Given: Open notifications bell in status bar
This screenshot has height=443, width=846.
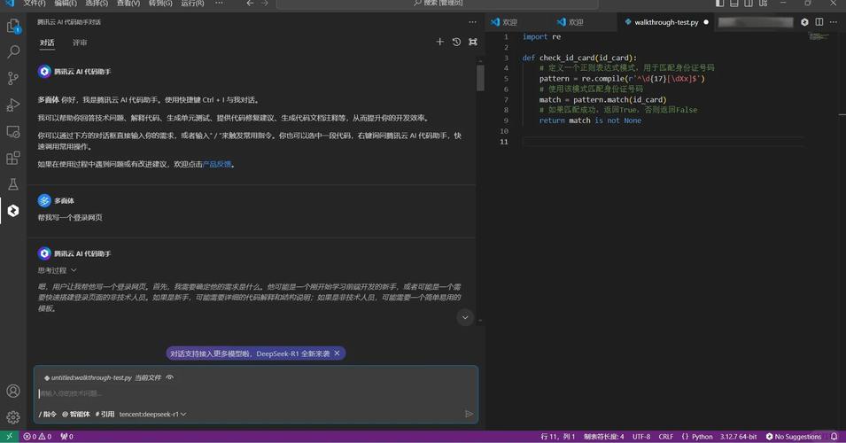Looking at the screenshot, I should pos(834,437).
